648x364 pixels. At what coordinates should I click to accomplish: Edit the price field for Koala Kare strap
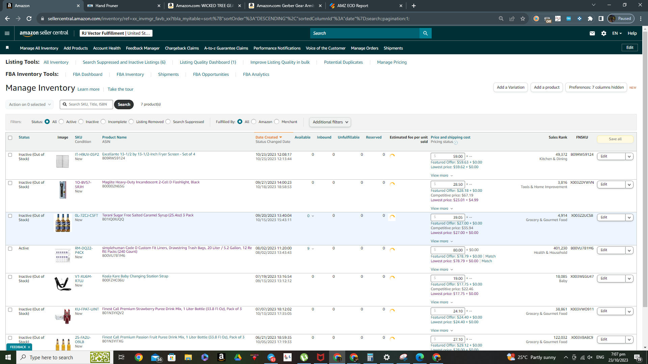coord(448,279)
